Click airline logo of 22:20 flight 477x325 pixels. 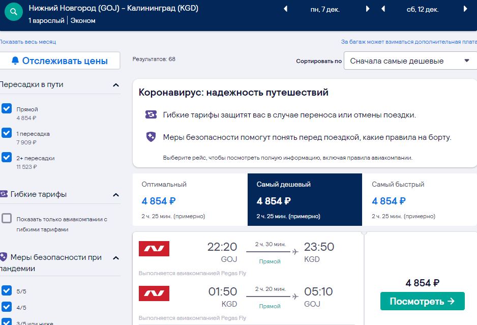click(x=154, y=249)
